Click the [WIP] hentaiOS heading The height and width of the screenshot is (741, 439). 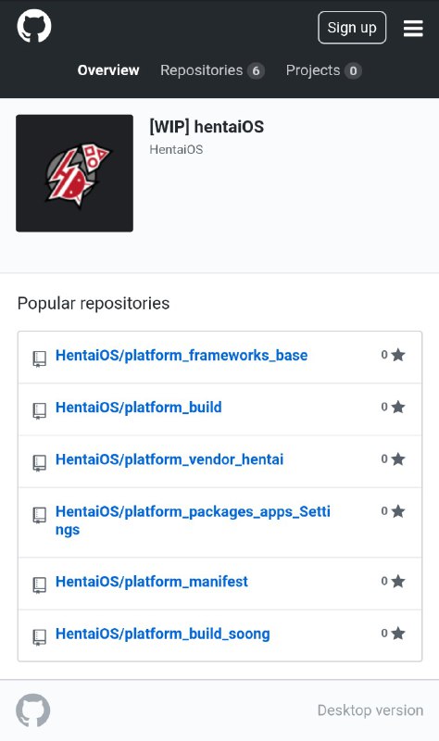point(207,127)
